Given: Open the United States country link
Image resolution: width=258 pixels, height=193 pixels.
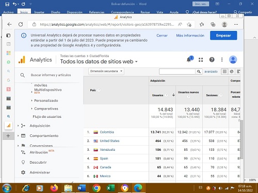Looking at the screenshot, I should (x=109, y=141).
